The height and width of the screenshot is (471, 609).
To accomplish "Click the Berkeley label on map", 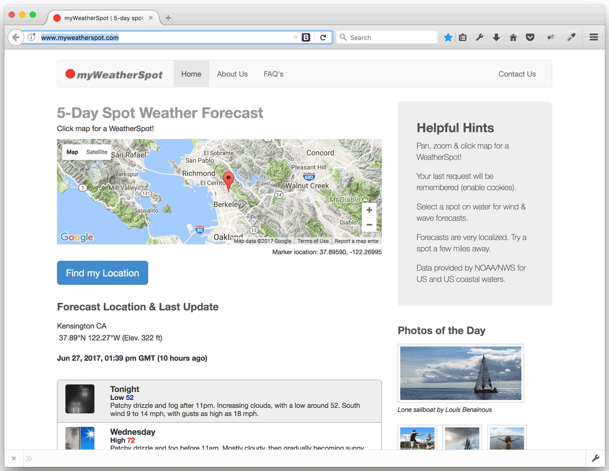I will click(x=227, y=204).
